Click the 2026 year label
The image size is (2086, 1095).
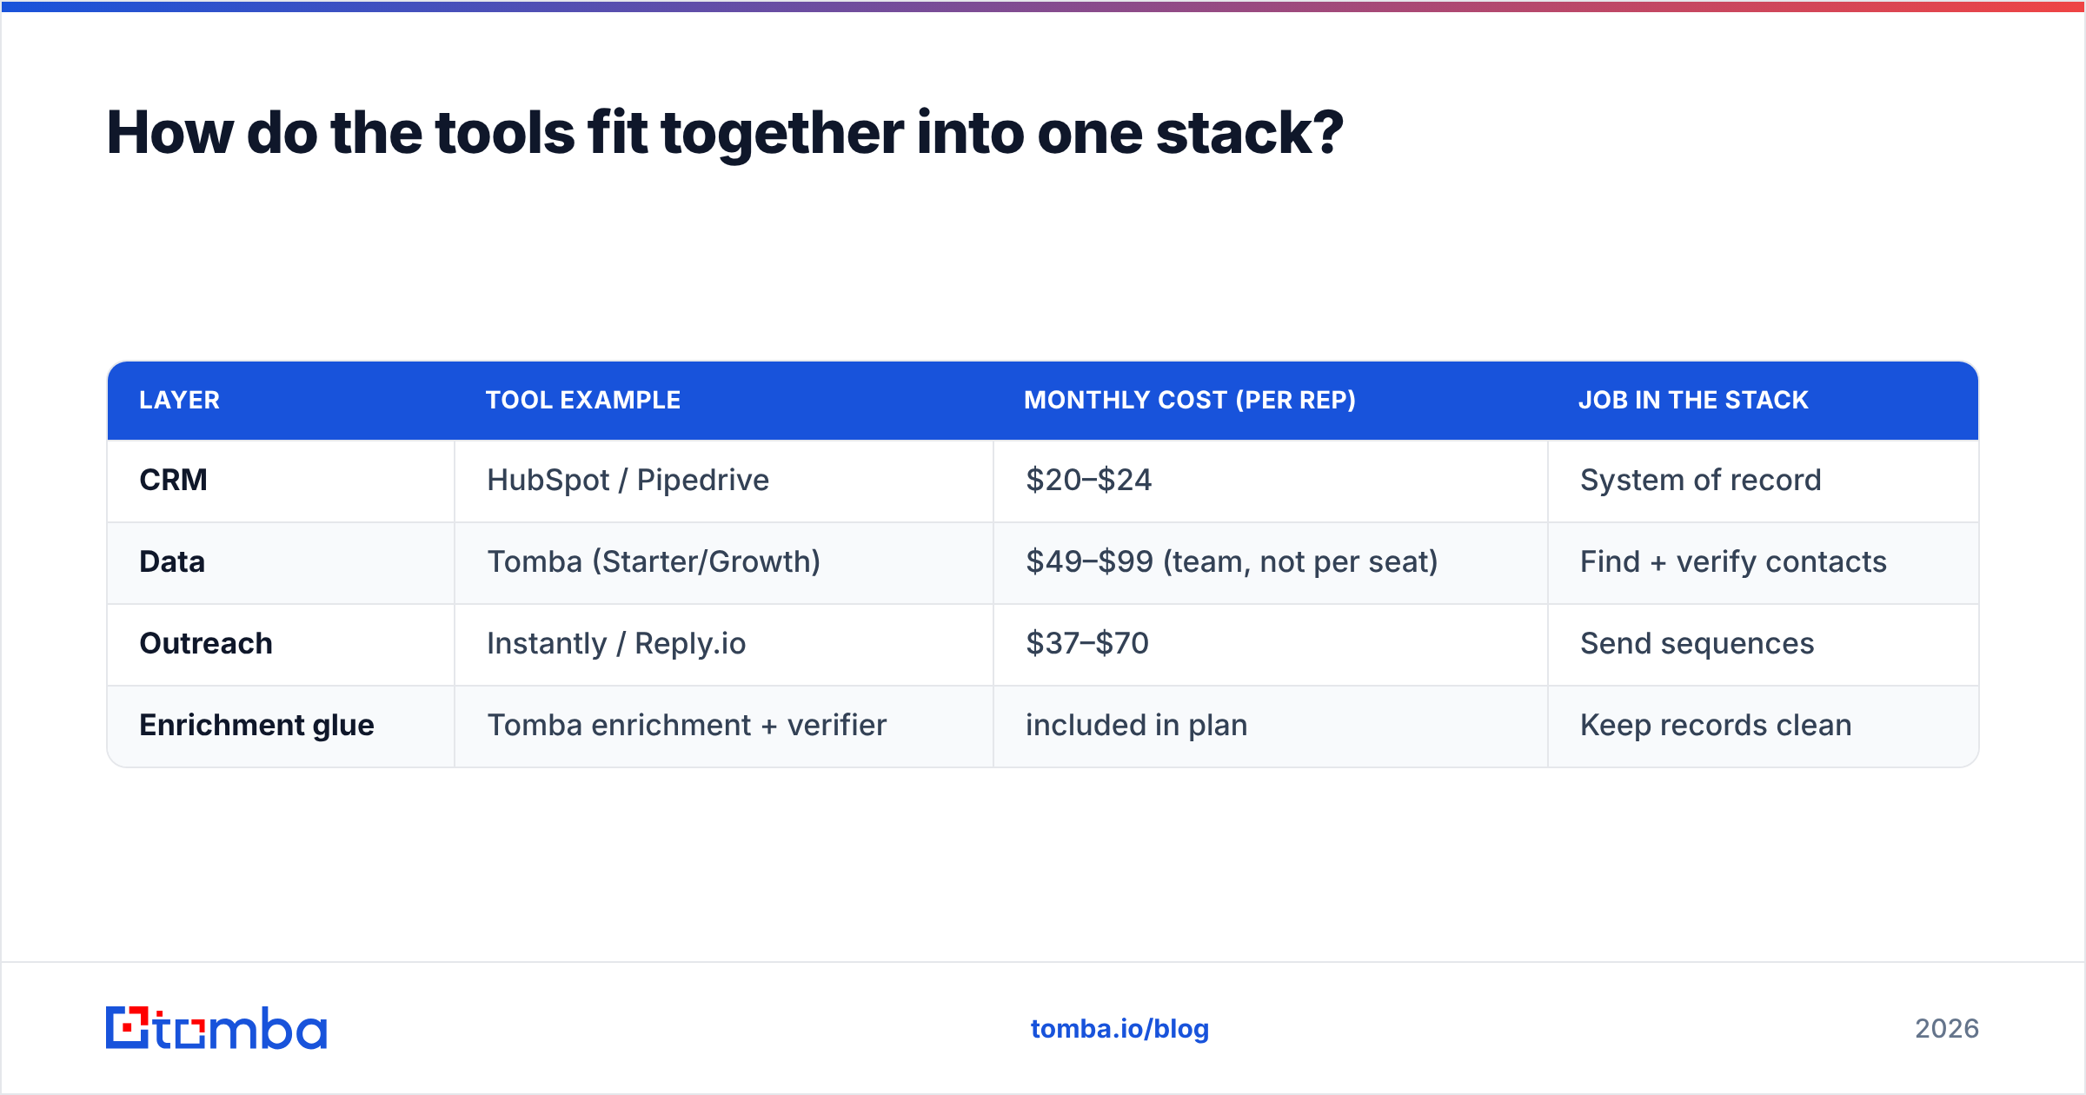pyautogui.click(x=1947, y=1029)
